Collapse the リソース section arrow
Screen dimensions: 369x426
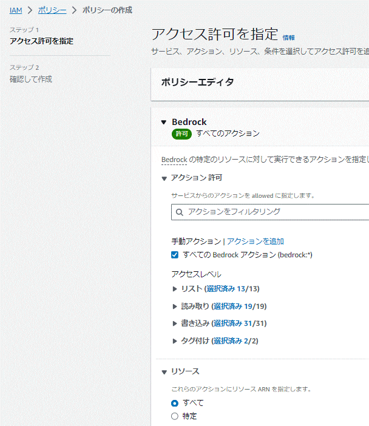pos(164,372)
